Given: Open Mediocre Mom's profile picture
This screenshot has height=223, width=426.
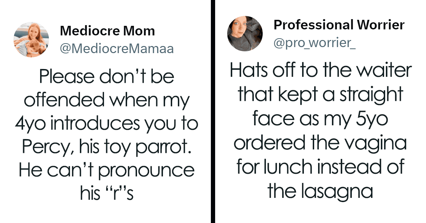Looking at the screenshot, I should pos(32,40).
